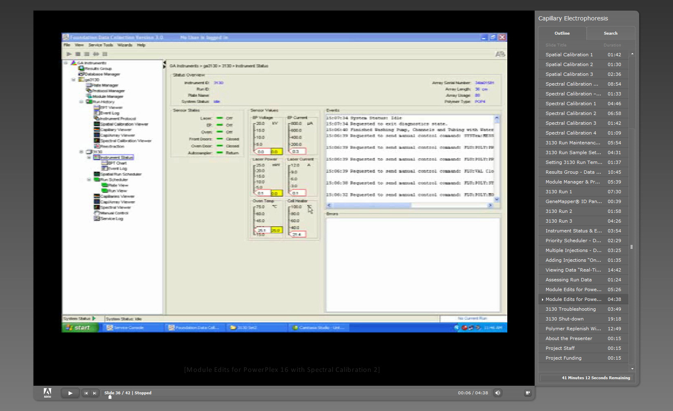The height and width of the screenshot is (411, 673).
Task: Toggle the sidebar panel icon in player bar
Action: point(528,393)
